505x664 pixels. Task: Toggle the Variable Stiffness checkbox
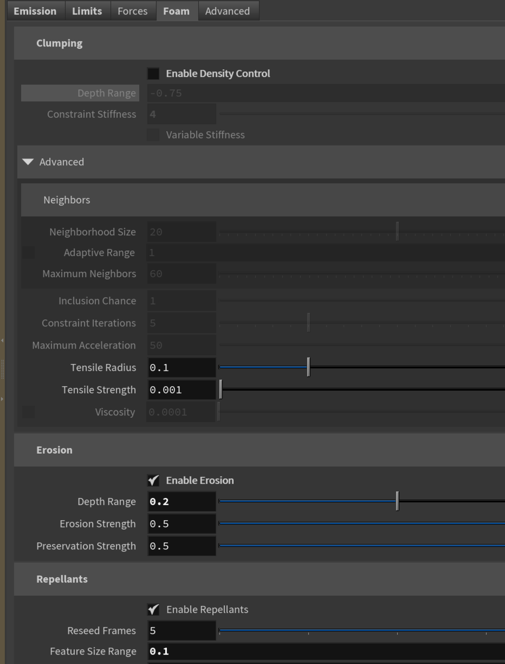(153, 134)
